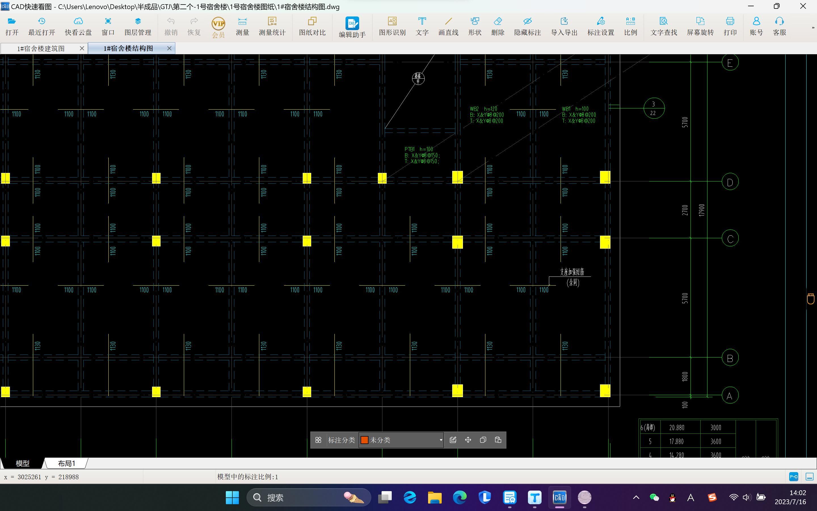The height and width of the screenshot is (511, 817).
Task: Set the 比例 scale
Action: pos(631,26)
